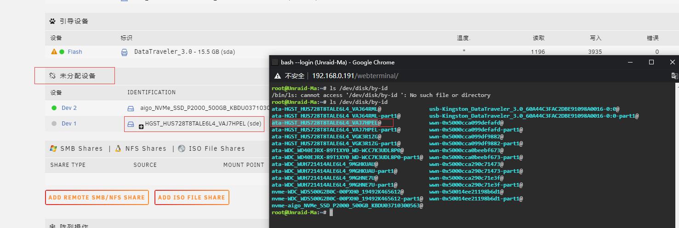Click the green status dot beside Dev 2
Screen dimensions: 679x228
point(54,108)
